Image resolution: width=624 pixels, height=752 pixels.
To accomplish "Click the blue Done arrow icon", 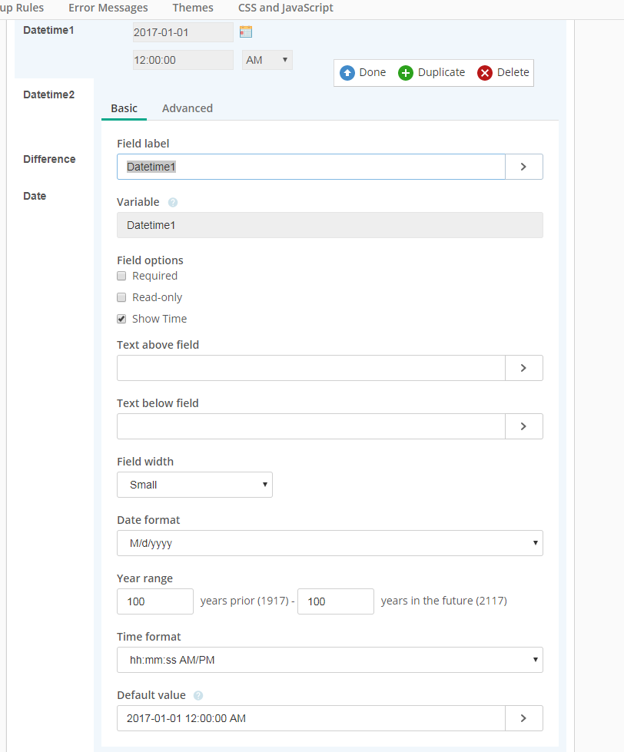I will [x=347, y=73].
